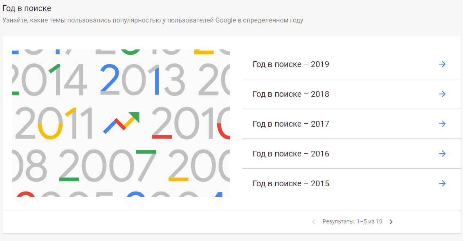Click the 2007 number with green seven

tap(108, 165)
